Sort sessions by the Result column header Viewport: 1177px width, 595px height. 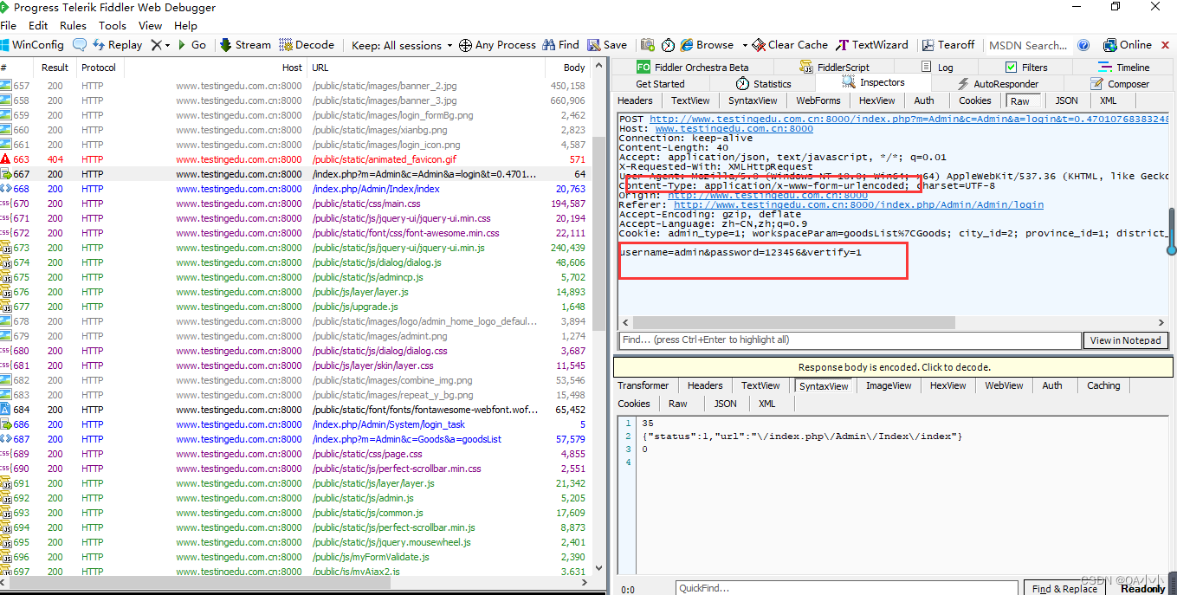coord(55,68)
